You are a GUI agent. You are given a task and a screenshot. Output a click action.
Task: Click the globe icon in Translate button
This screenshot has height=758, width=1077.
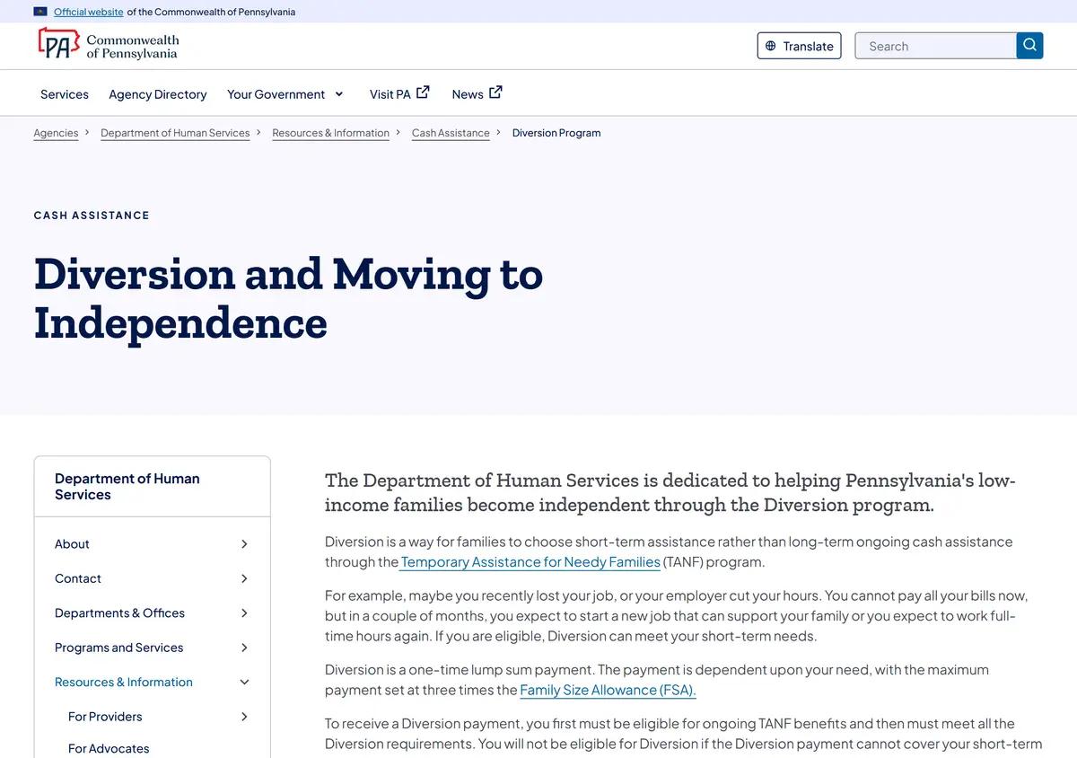click(x=770, y=46)
